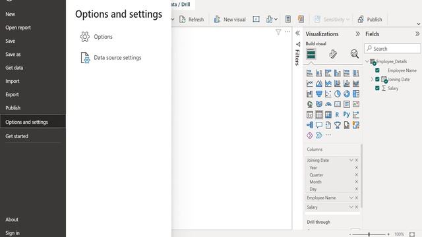
Task: Select the R script visual
Action: point(337,115)
